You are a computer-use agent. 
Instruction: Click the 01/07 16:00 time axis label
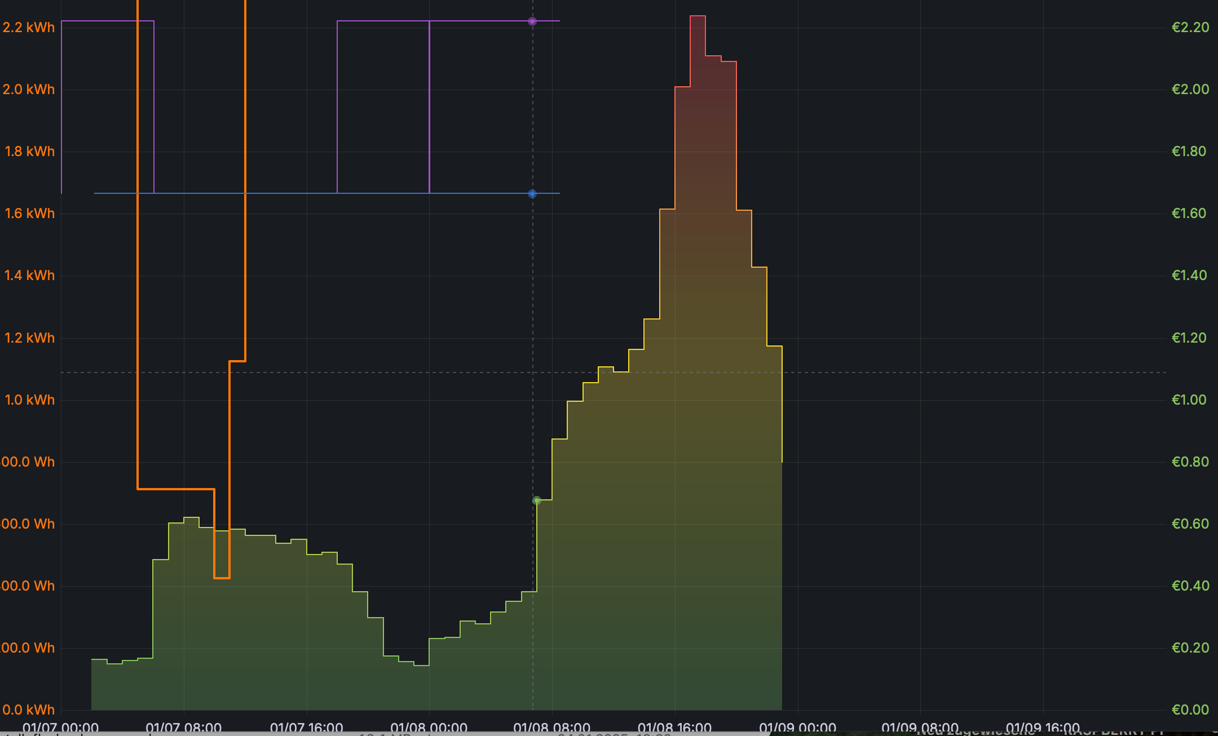(306, 728)
